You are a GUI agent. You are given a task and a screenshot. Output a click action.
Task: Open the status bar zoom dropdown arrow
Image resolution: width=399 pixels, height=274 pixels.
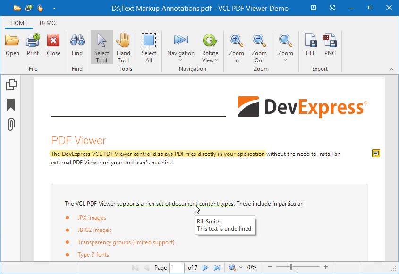(x=241, y=267)
